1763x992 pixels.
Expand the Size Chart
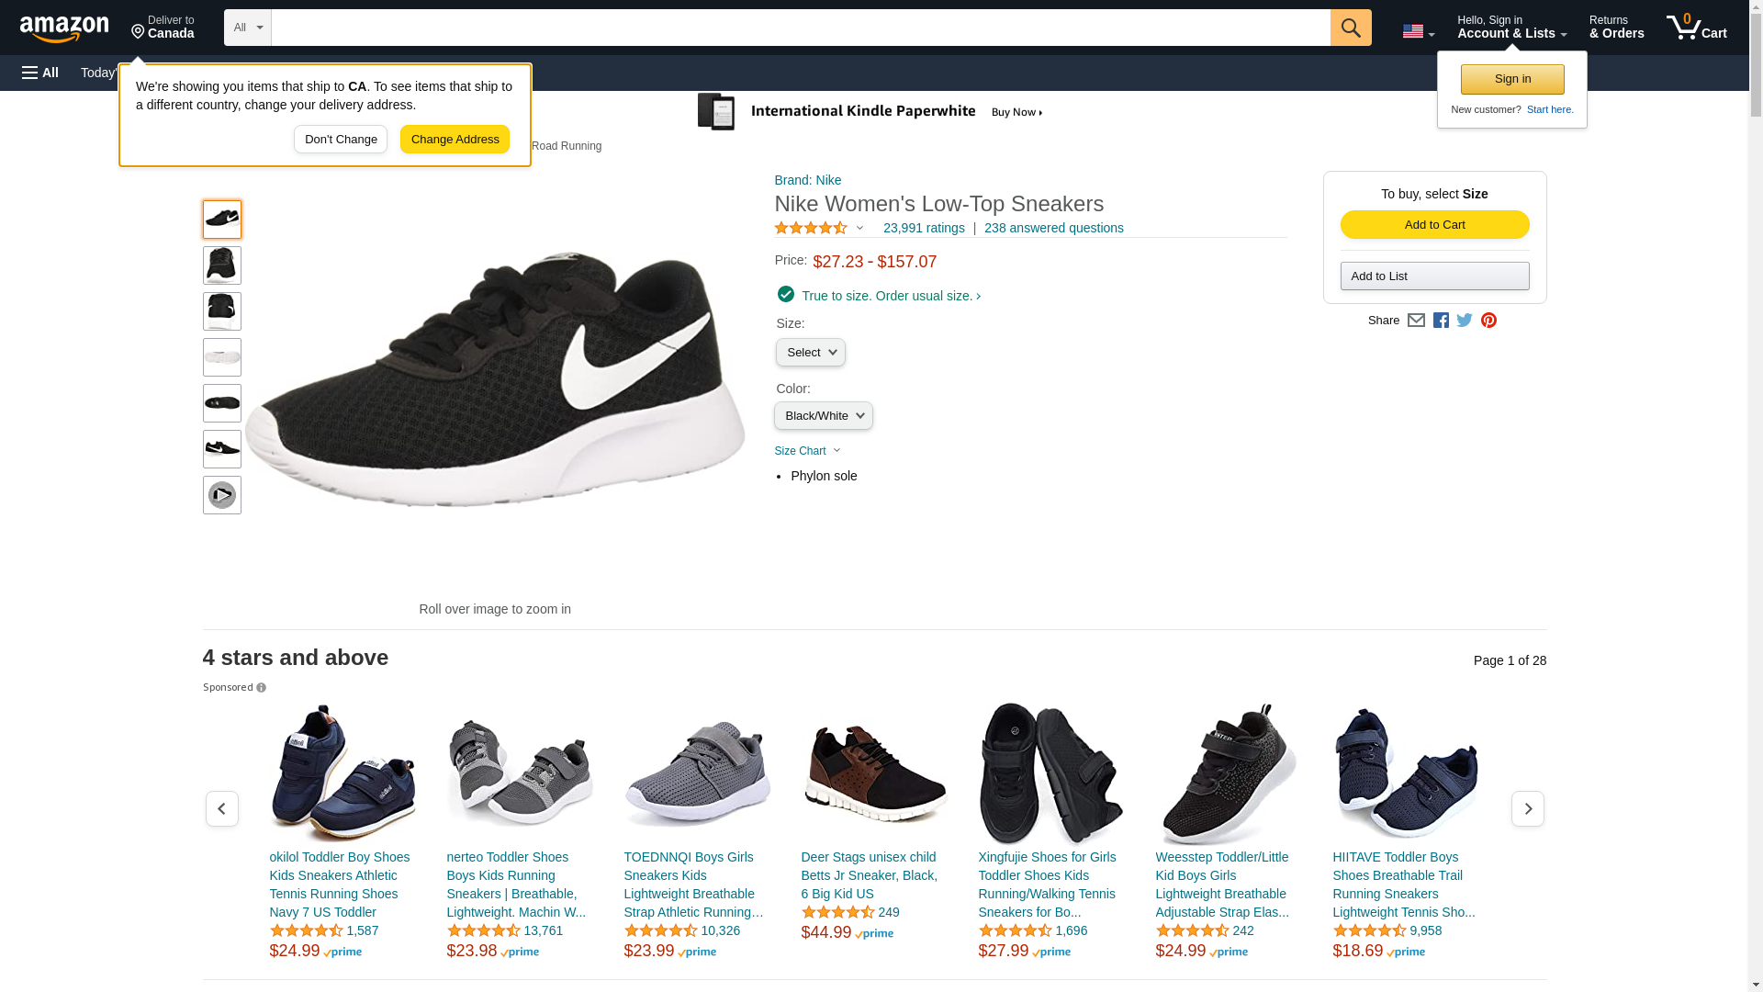807,451
